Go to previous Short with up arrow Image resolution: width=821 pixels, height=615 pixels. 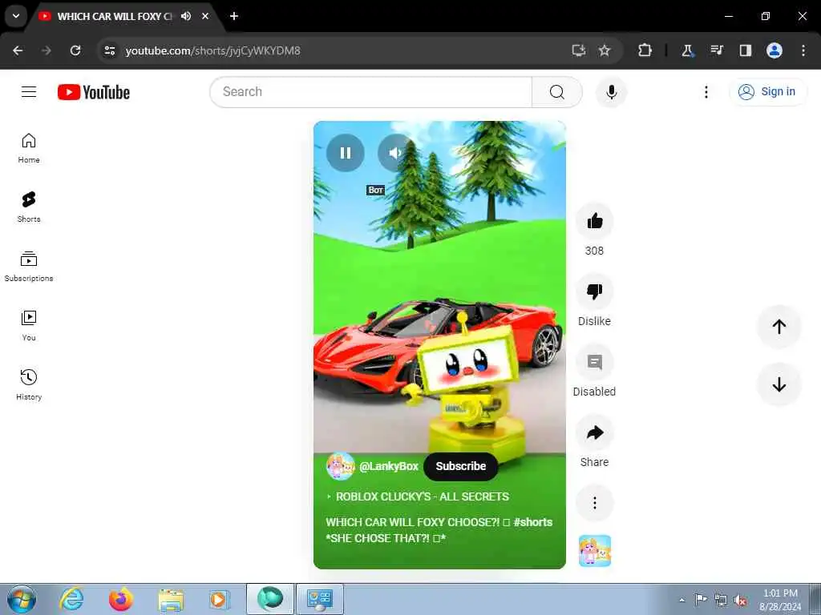779,327
